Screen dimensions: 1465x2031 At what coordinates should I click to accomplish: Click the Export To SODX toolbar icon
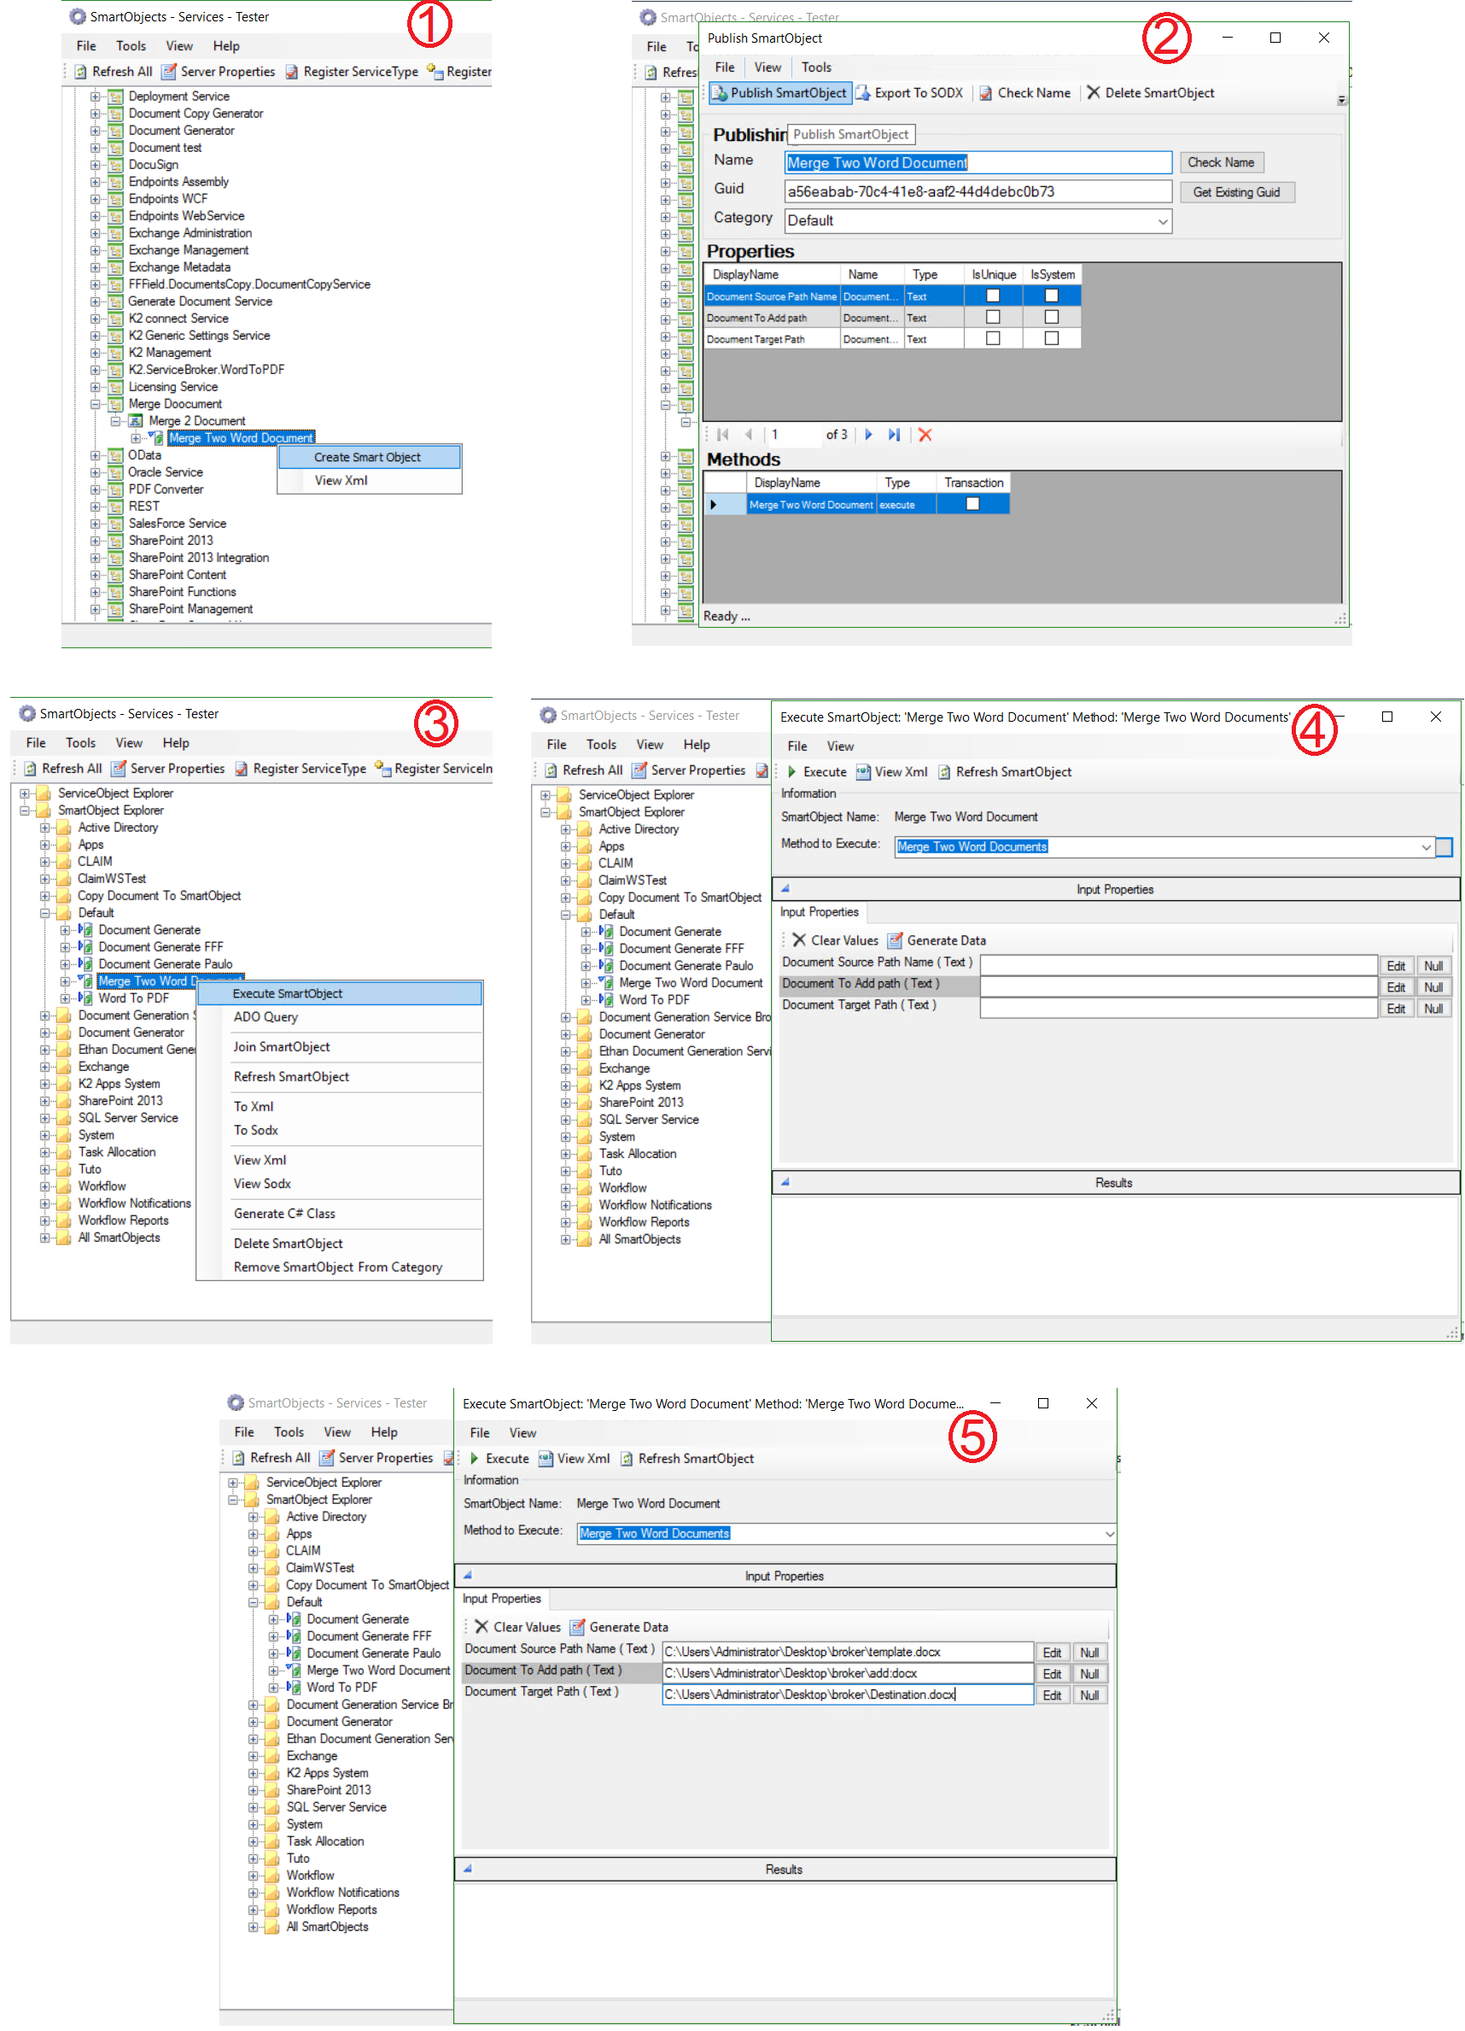coord(864,93)
